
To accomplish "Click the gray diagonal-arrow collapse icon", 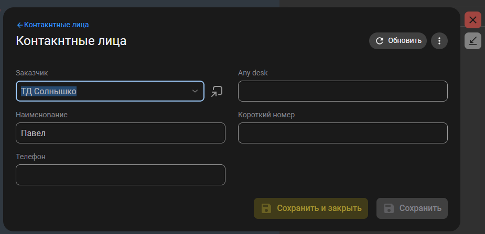I will tap(473, 40).
